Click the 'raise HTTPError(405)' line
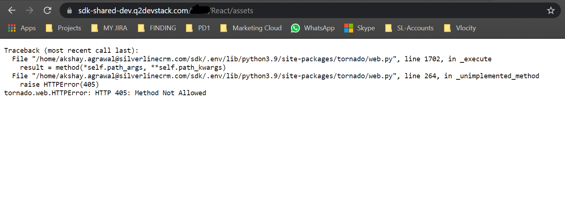The width and height of the screenshot is (565, 203). (x=60, y=85)
